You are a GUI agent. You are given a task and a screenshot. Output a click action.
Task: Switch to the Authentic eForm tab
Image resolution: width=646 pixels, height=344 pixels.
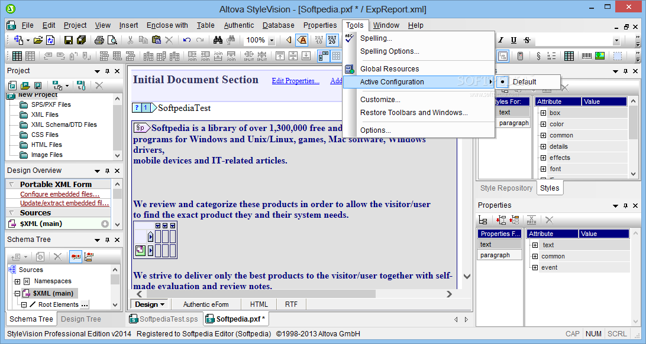pos(206,304)
